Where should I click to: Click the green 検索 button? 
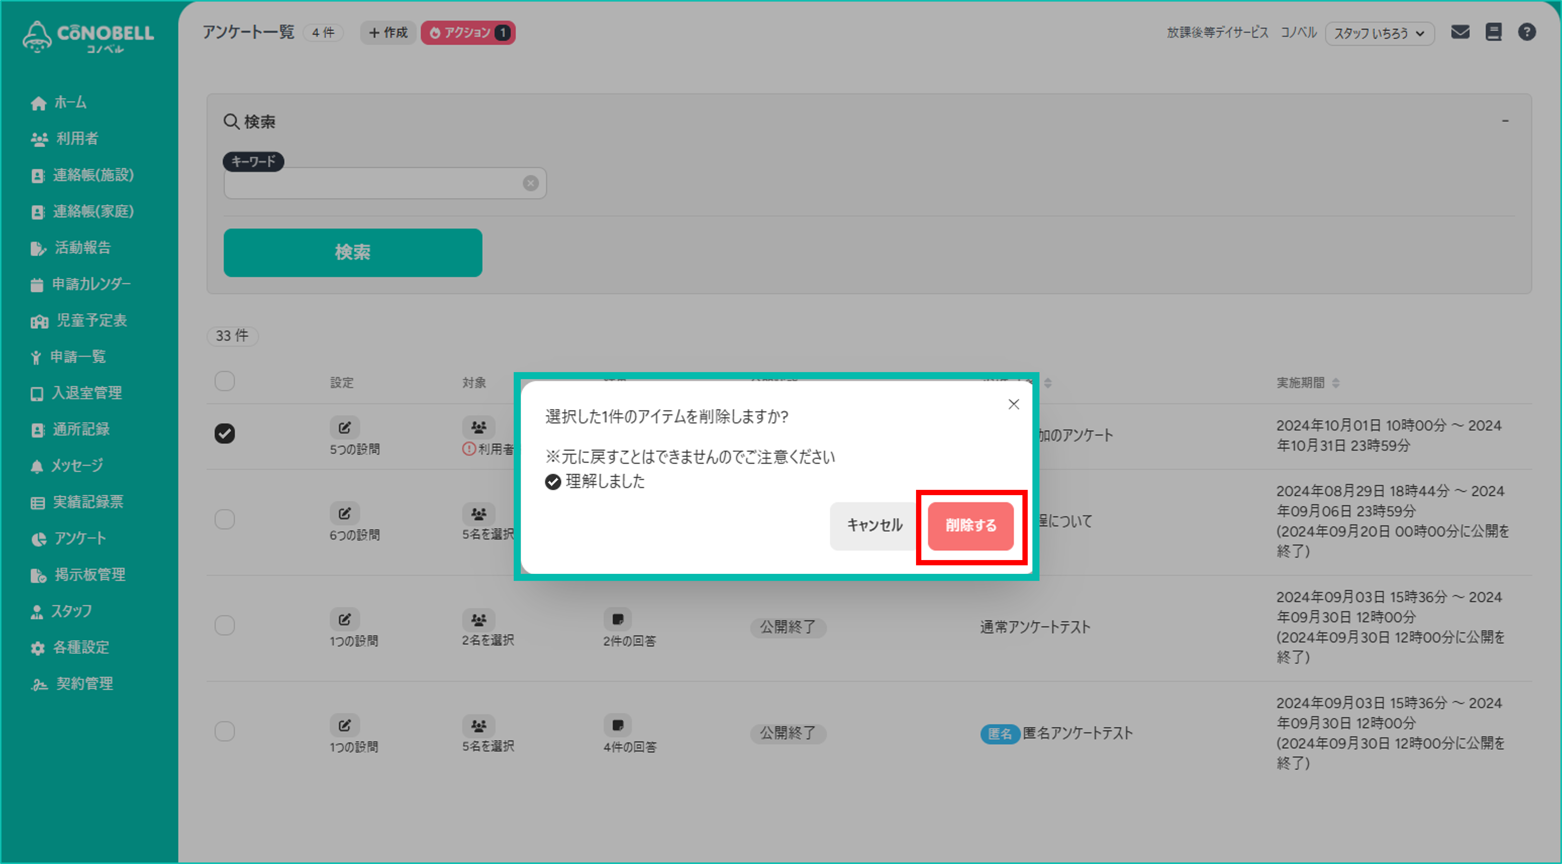(353, 253)
